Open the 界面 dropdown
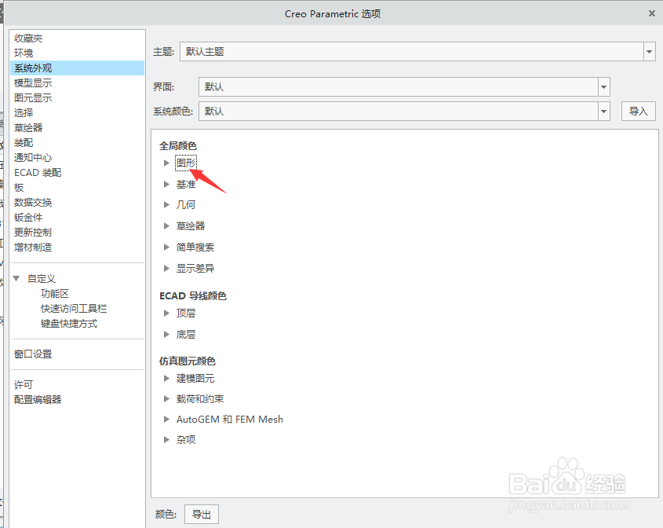 click(604, 86)
